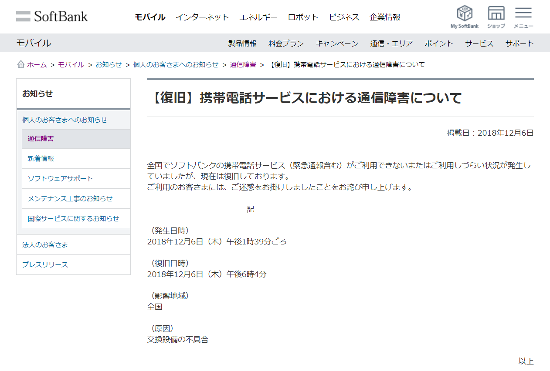
Task: Open サービス in mobile sub-navigation
Action: coord(479,43)
